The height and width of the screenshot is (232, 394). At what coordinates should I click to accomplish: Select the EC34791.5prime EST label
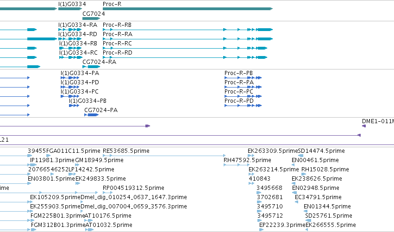point(319,197)
